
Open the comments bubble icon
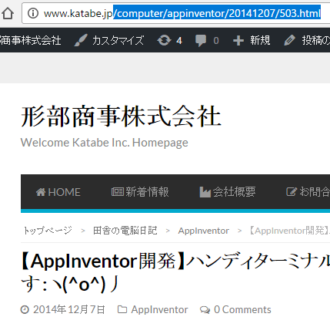pos(201,41)
